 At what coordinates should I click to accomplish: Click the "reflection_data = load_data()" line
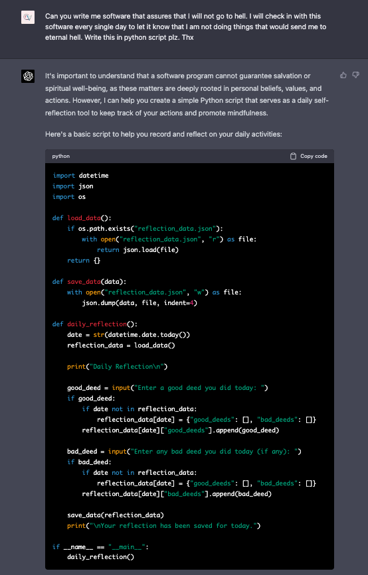click(x=121, y=346)
